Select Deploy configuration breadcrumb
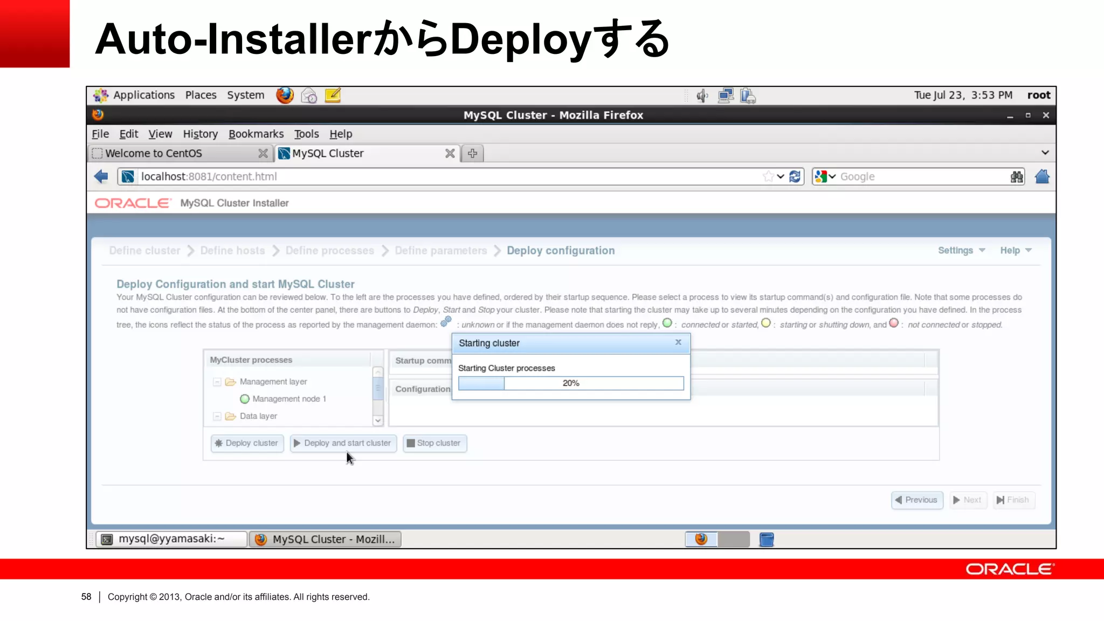This screenshot has width=1104, height=621. tap(561, 251)
